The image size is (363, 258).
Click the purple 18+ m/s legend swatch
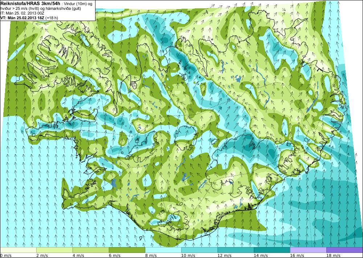coord(344,250)
